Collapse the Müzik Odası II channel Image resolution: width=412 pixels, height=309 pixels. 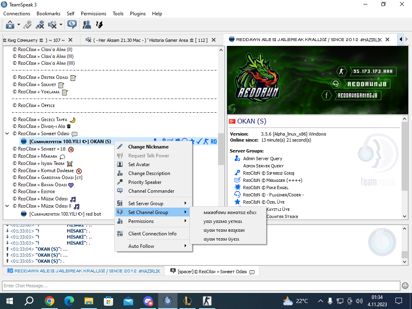[7, 206]
